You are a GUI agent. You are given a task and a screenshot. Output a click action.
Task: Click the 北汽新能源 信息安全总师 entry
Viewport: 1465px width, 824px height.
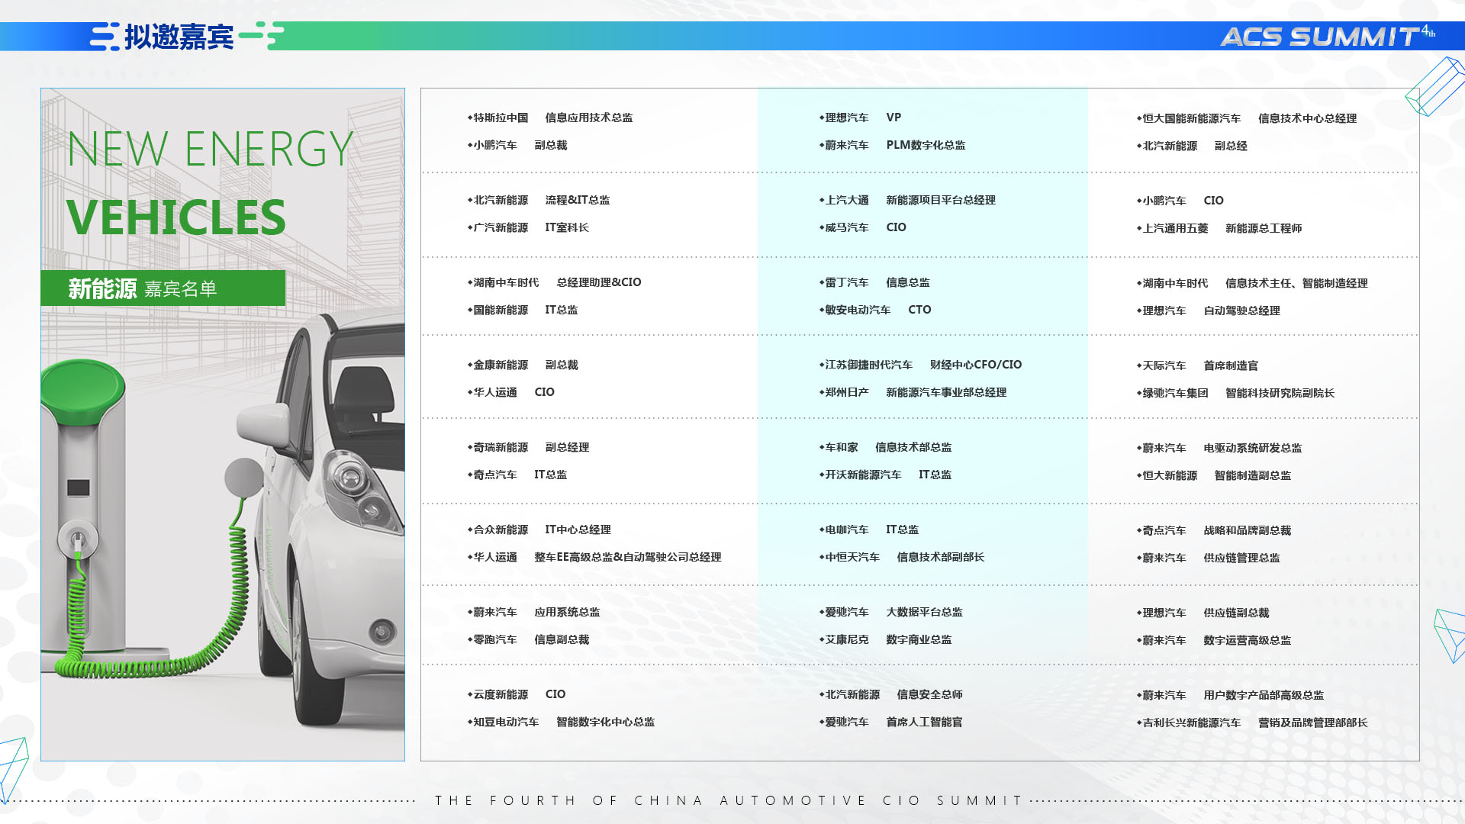890,694
